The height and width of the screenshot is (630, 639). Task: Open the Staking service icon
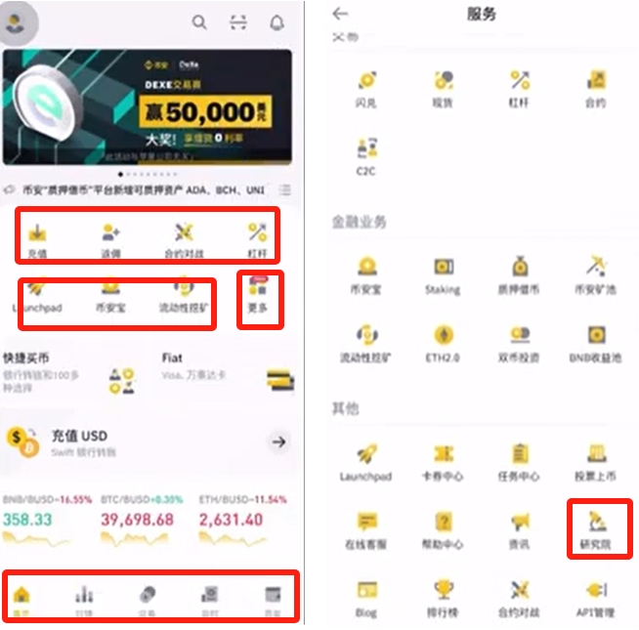click(443, 275)
